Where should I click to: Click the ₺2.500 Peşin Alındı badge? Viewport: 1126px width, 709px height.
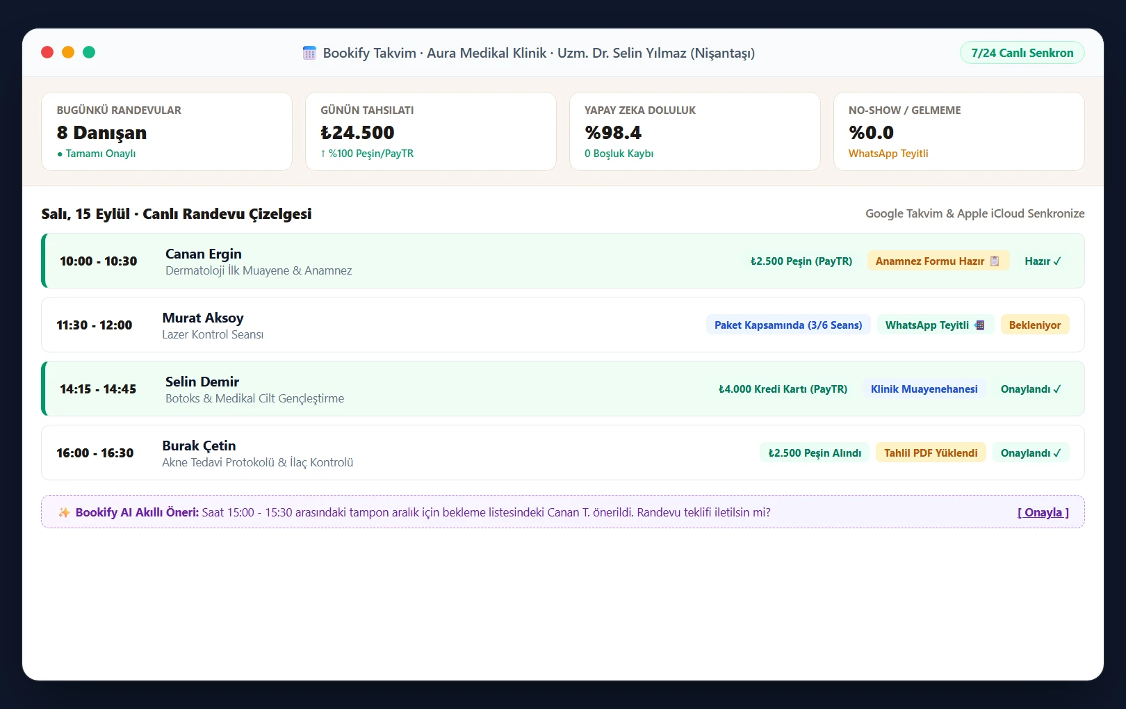pyautogui.click(x=815, y=453)
